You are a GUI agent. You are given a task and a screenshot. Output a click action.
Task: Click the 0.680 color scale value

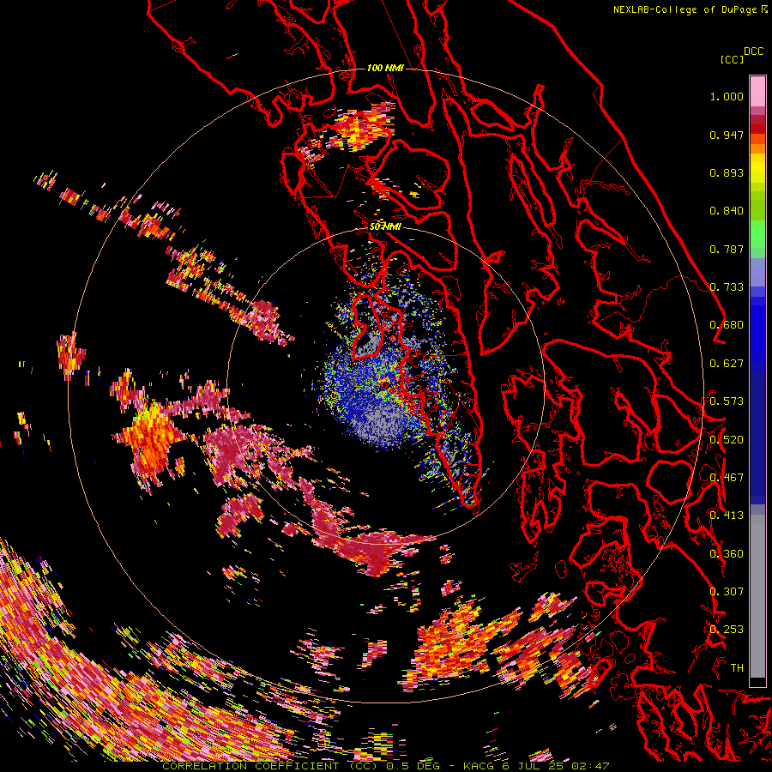pos(727,325)
